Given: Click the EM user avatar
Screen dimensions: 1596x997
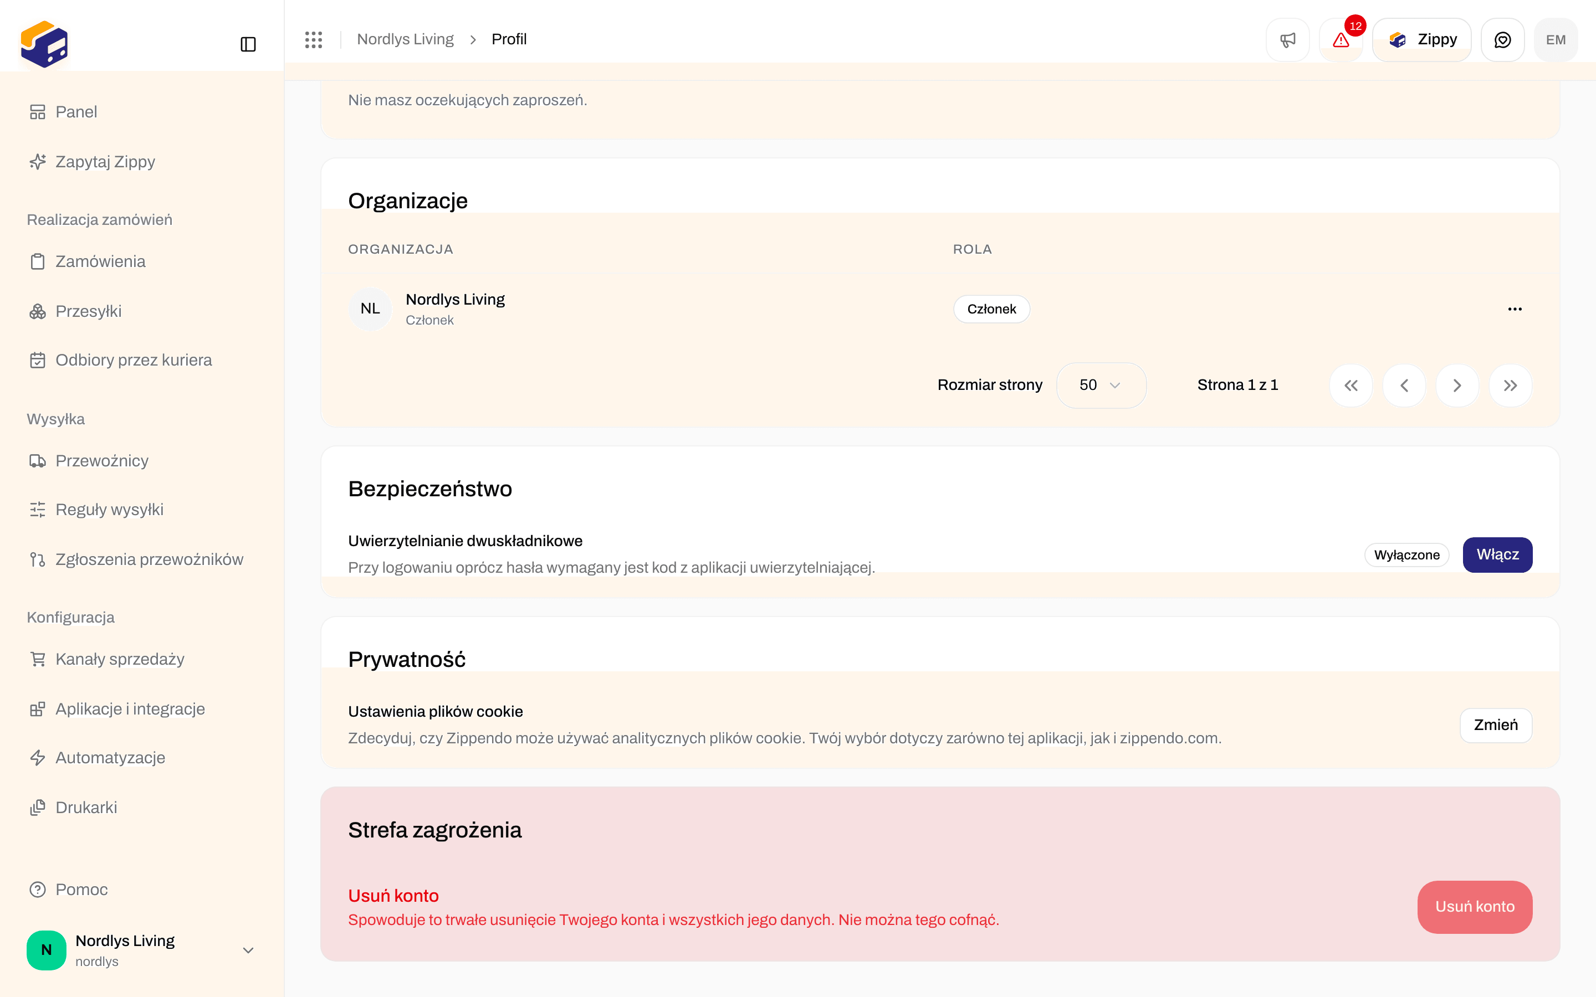Looking at the screenshot, I should [1556, 39].
